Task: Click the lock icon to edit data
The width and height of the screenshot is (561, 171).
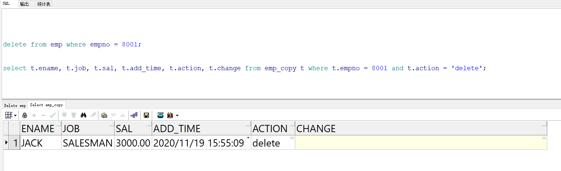Action: tap(25, 115)
